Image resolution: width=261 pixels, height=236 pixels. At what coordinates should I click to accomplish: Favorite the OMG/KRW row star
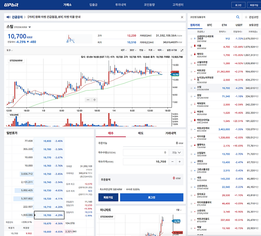191,195
